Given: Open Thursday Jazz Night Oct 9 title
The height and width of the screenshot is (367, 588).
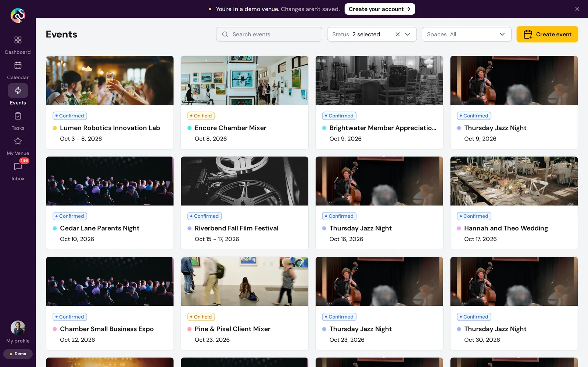Looking at the screenshot, I should 495,128.
